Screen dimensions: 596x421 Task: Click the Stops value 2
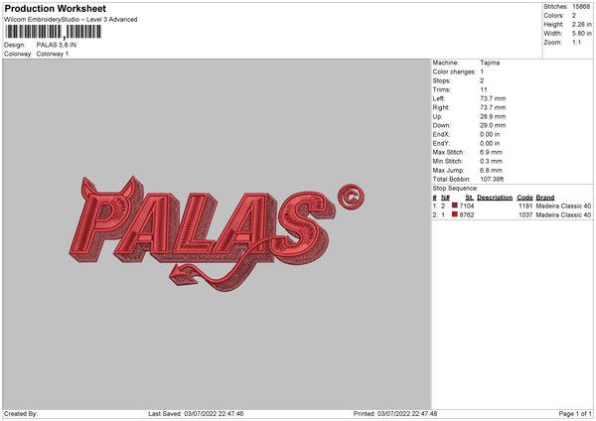(482, 80)
